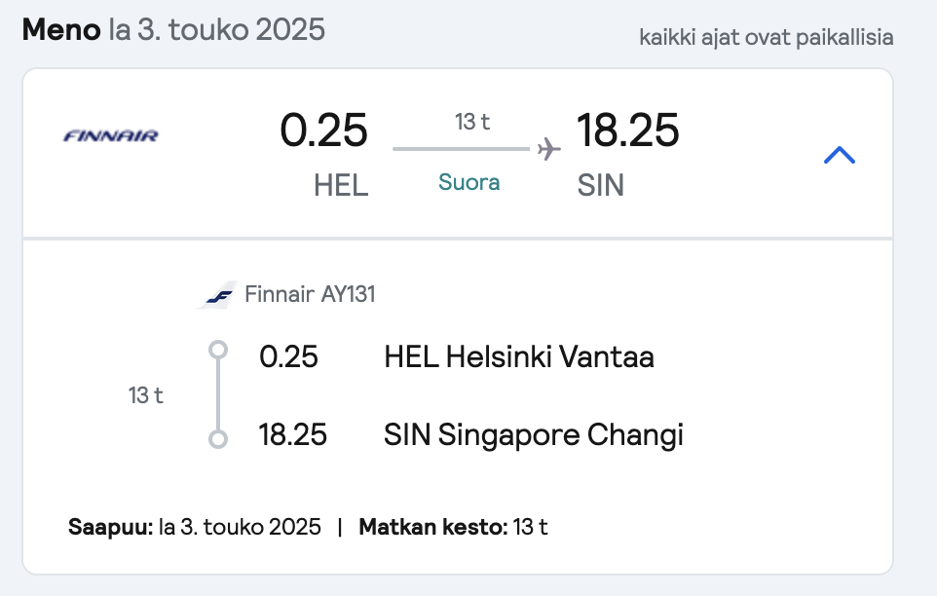Click the airplane icon on the route line
This screenshot has height=596, width=937.
(548, 149)
